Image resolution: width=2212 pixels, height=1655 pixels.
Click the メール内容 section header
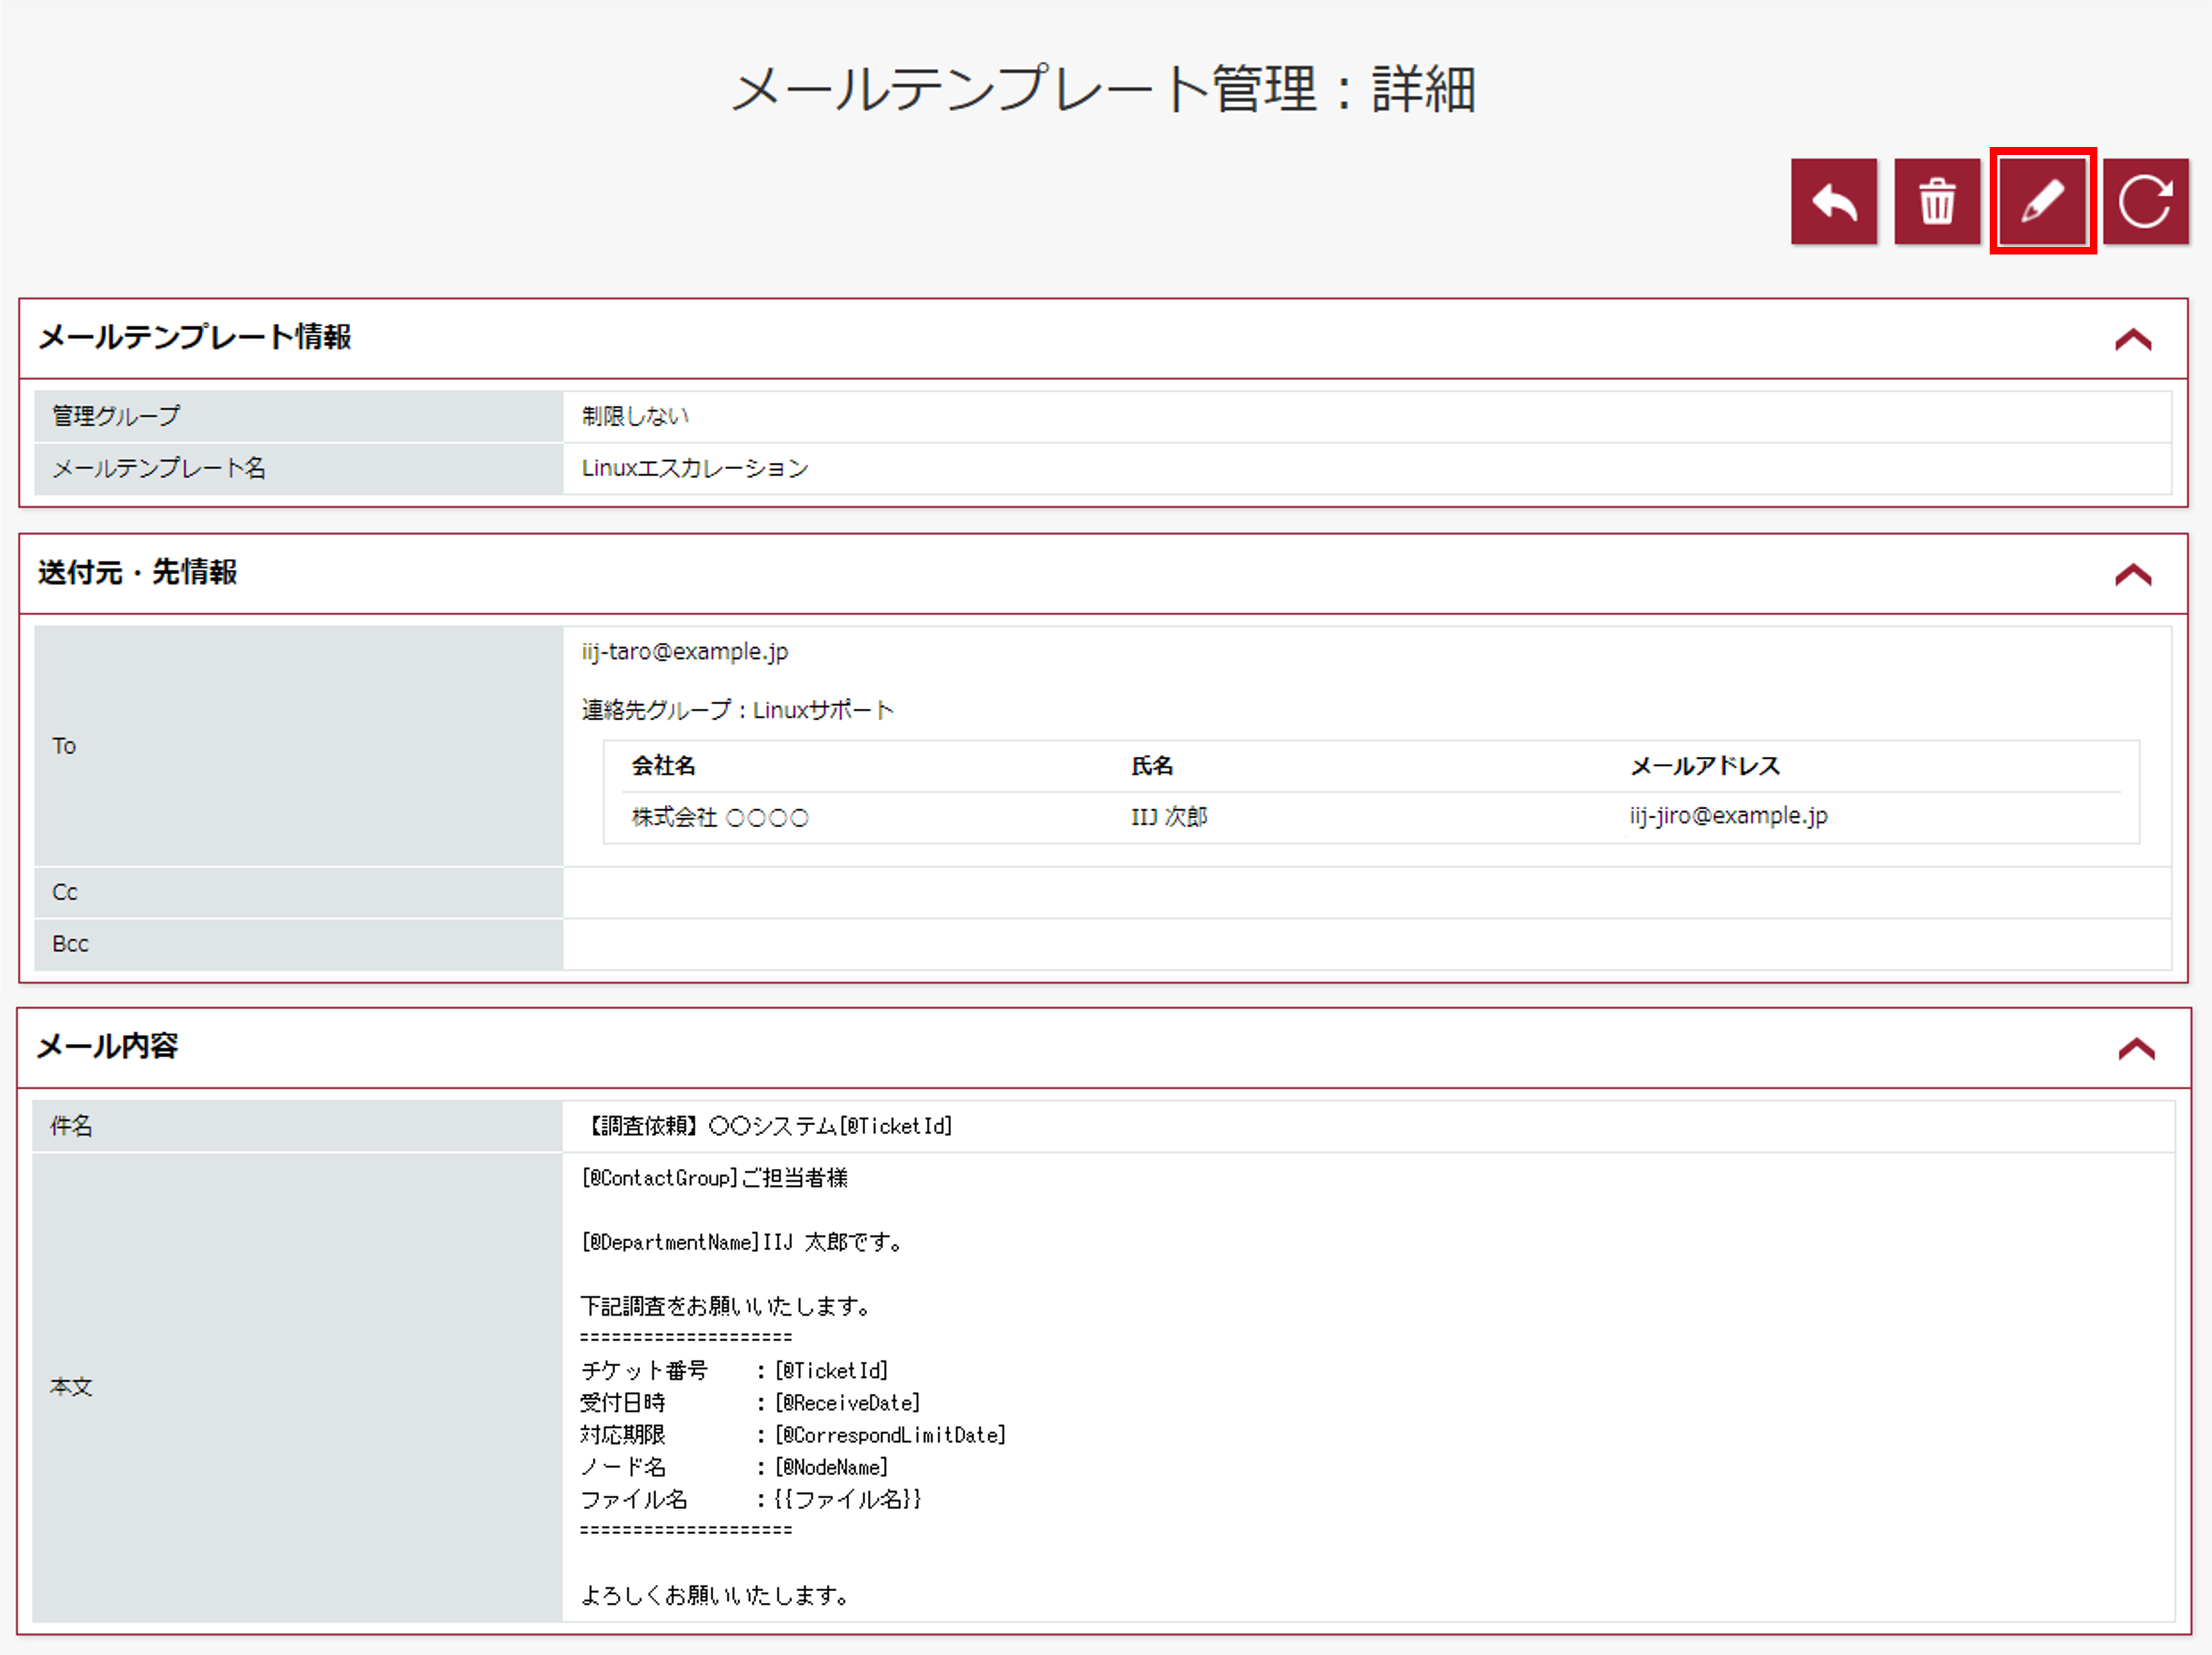click(1104, 1047)
